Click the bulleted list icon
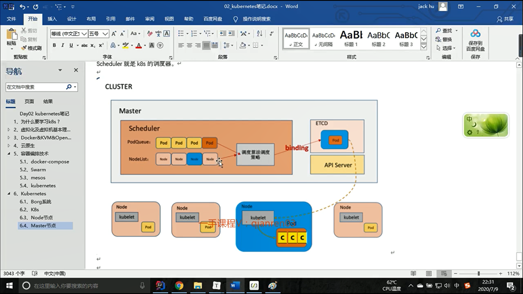This screenshot has height=294, width=523. [x=181, y=33]
